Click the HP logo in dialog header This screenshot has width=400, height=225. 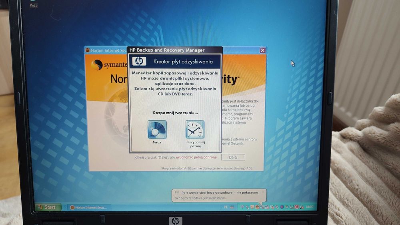(139, 61)
